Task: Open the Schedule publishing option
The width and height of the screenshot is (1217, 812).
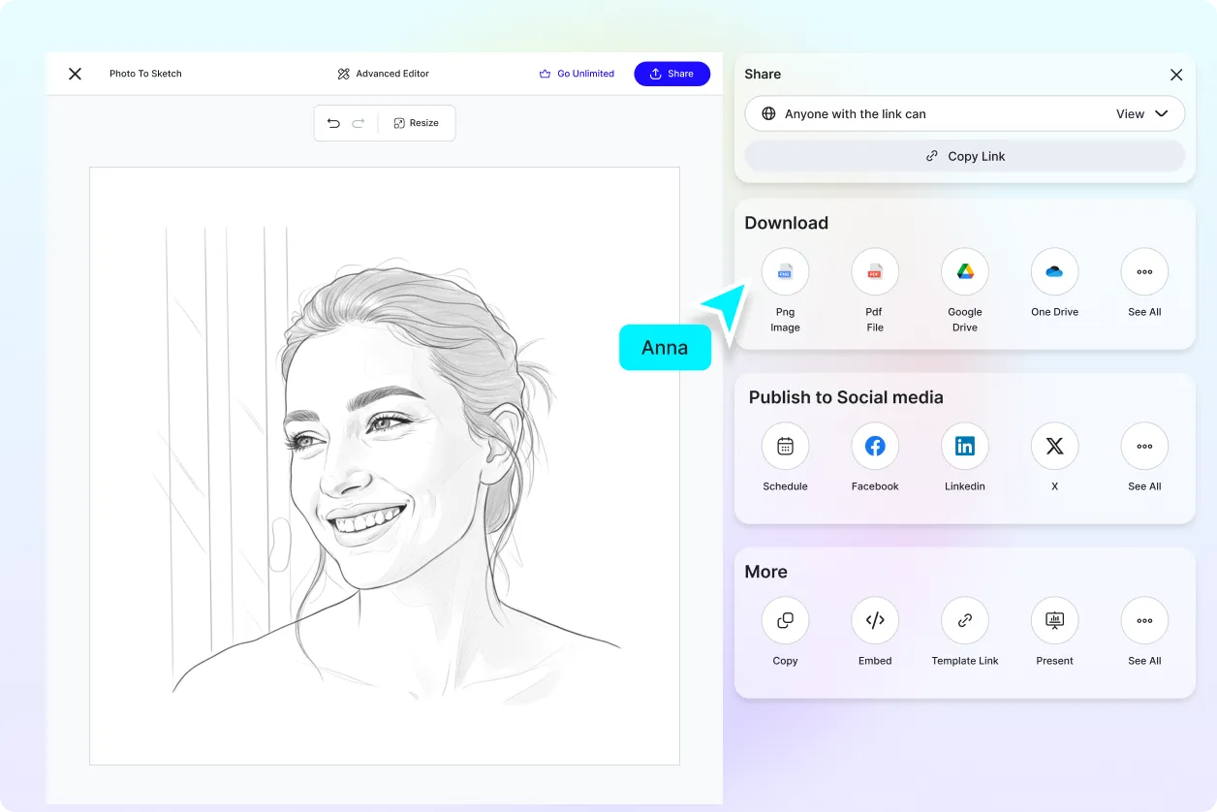Action: click(785, 446)
